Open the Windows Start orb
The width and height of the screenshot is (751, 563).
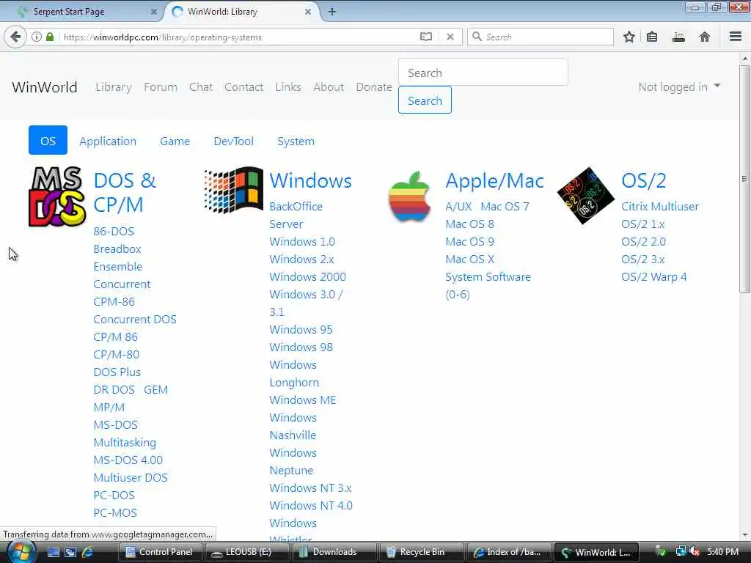click(20, 552)
